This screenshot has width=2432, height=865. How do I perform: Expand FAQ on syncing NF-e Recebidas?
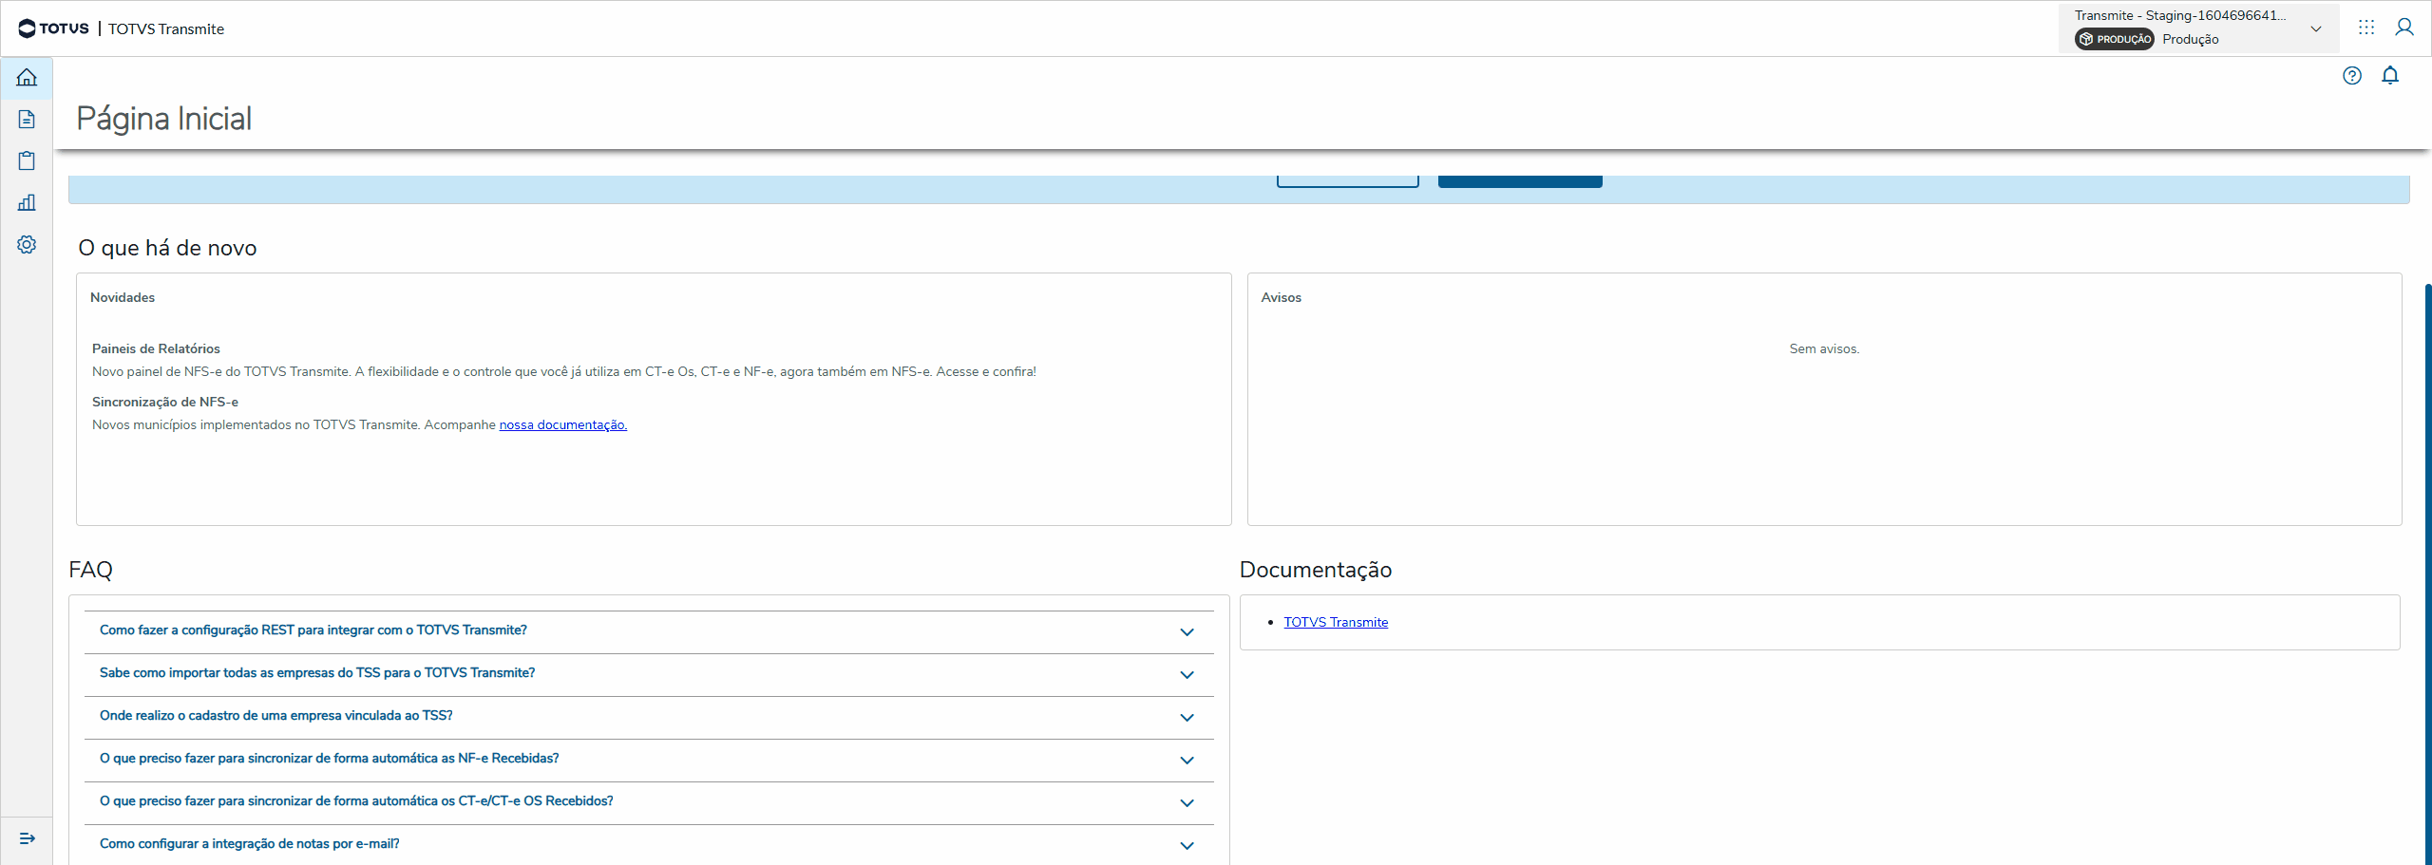649,760
